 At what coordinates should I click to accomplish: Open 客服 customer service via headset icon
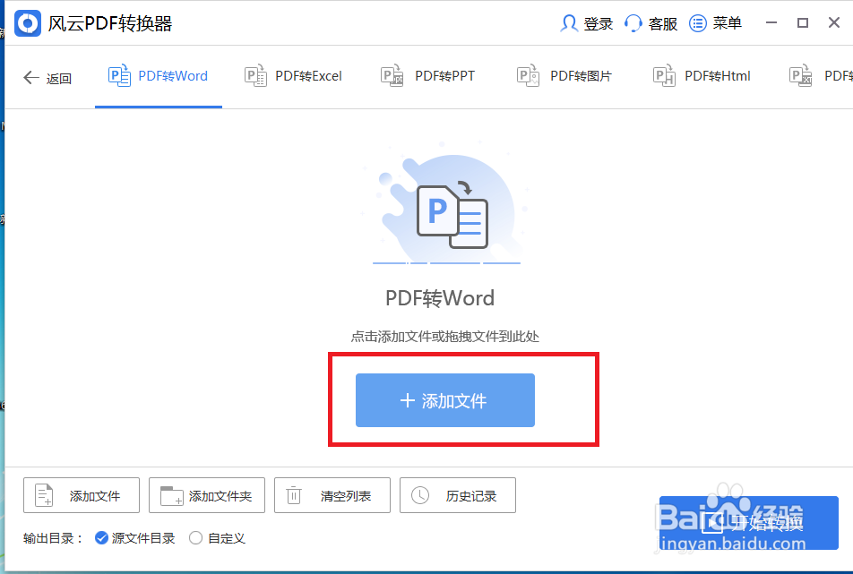633,23
